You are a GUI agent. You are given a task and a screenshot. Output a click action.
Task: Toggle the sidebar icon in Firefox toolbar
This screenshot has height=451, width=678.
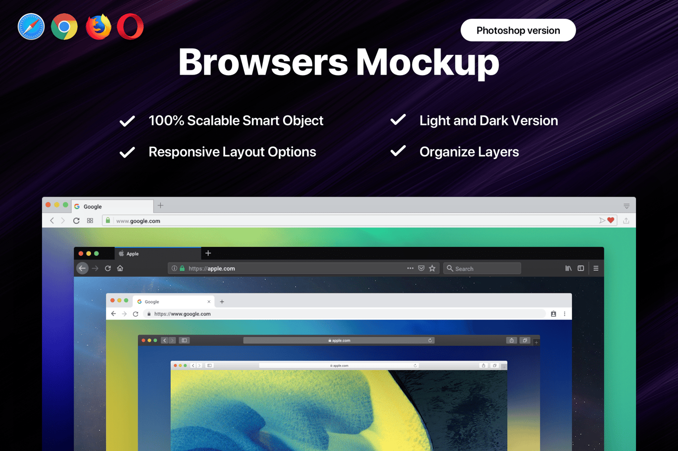point(581,268)
